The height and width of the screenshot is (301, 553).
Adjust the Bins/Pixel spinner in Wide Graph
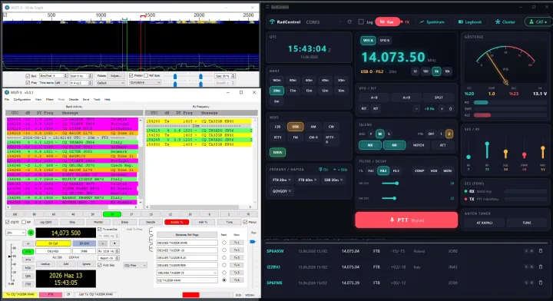(65, 76)
